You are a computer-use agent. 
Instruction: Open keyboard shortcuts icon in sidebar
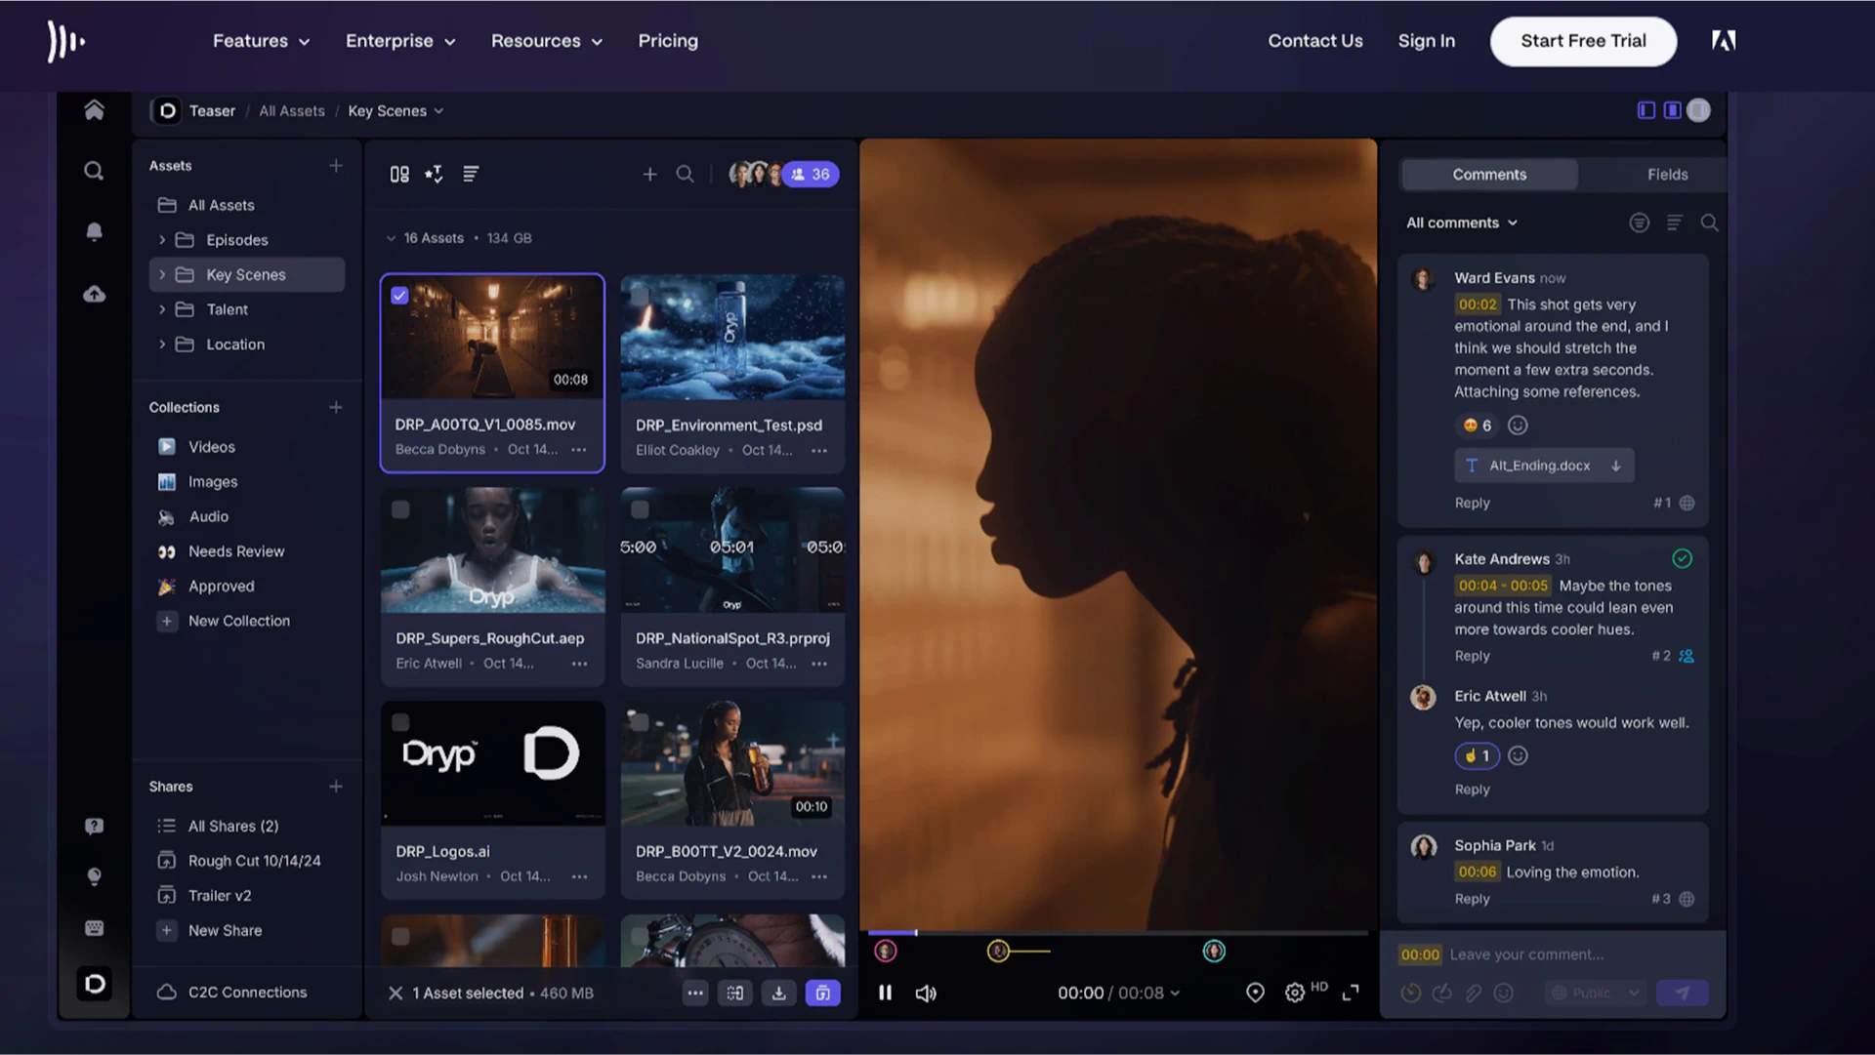point(94,928)
